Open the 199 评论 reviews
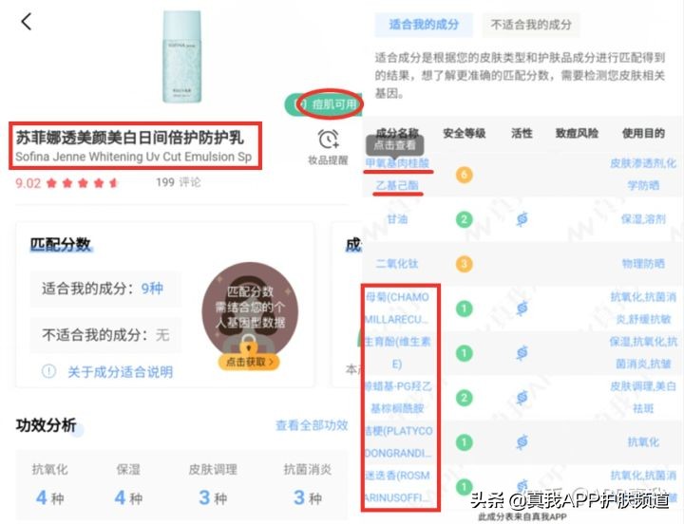This screenshot has width=684, height=524. tap(179, 182)
